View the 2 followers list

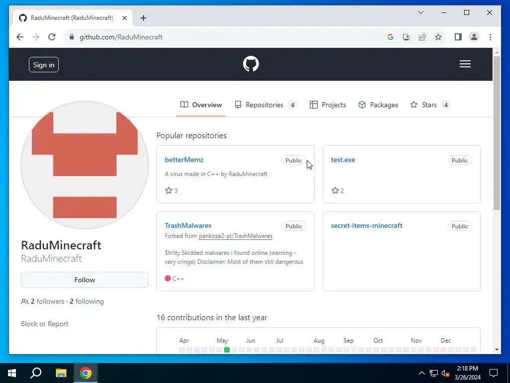[47, 302]
